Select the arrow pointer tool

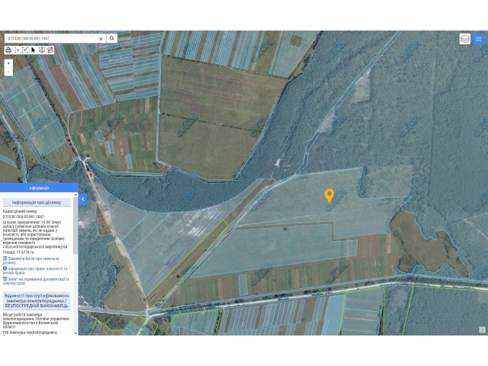(x=34, y=50)
